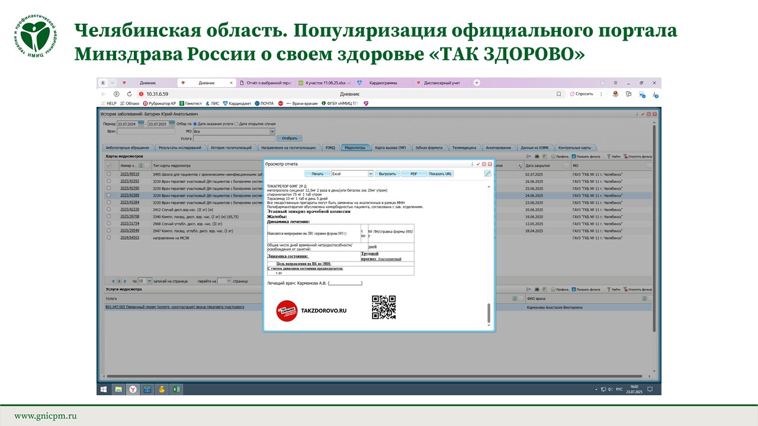Expand records-per-page dropdown showing 15
Screen dimensions: 758x426
point(149,281)
